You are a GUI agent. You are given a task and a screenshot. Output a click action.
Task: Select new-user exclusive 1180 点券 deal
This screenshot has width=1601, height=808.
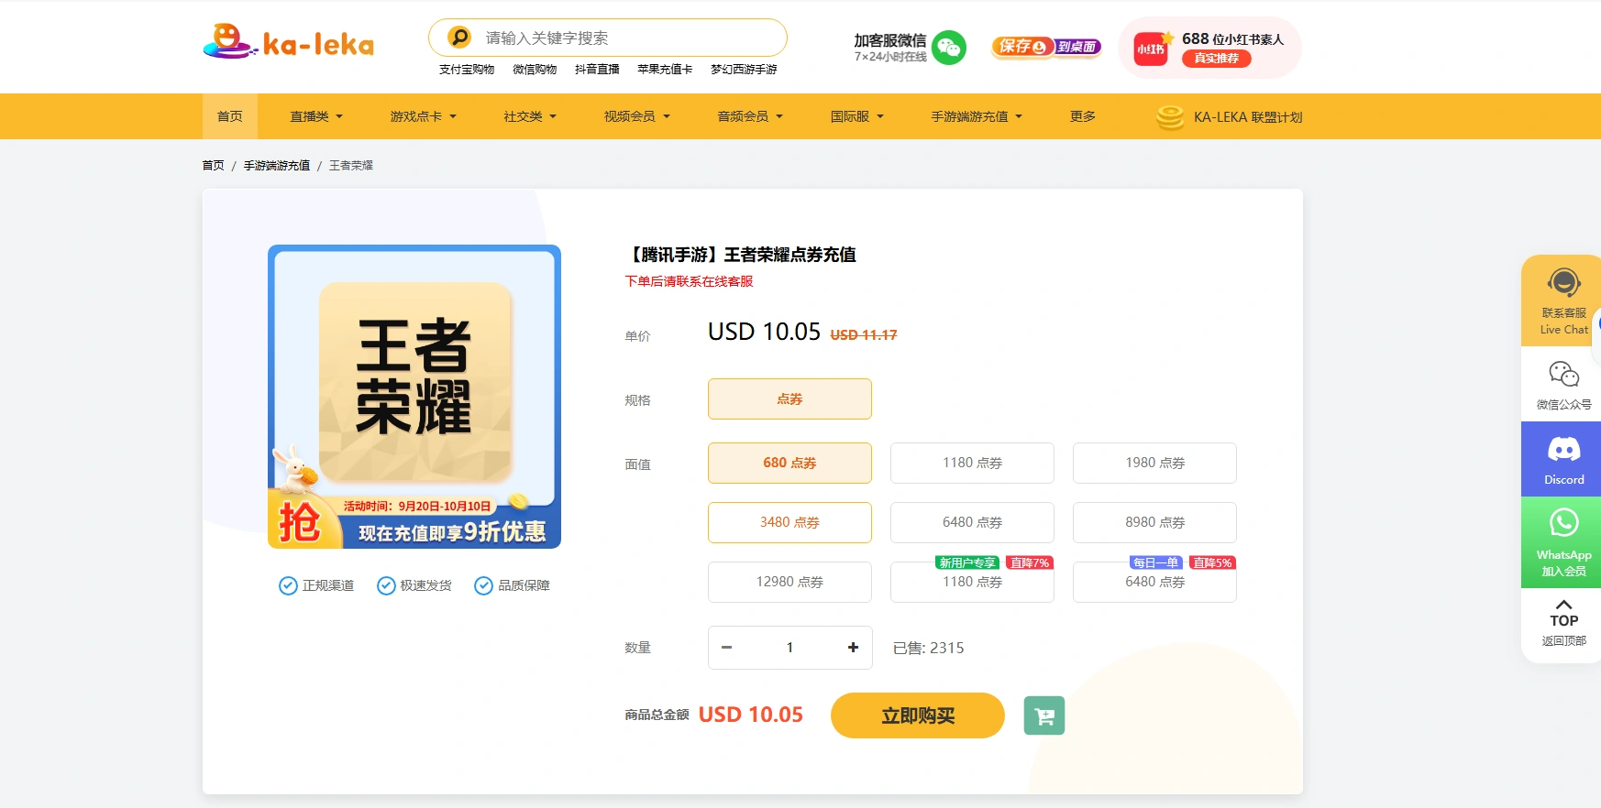coord(971,582)
